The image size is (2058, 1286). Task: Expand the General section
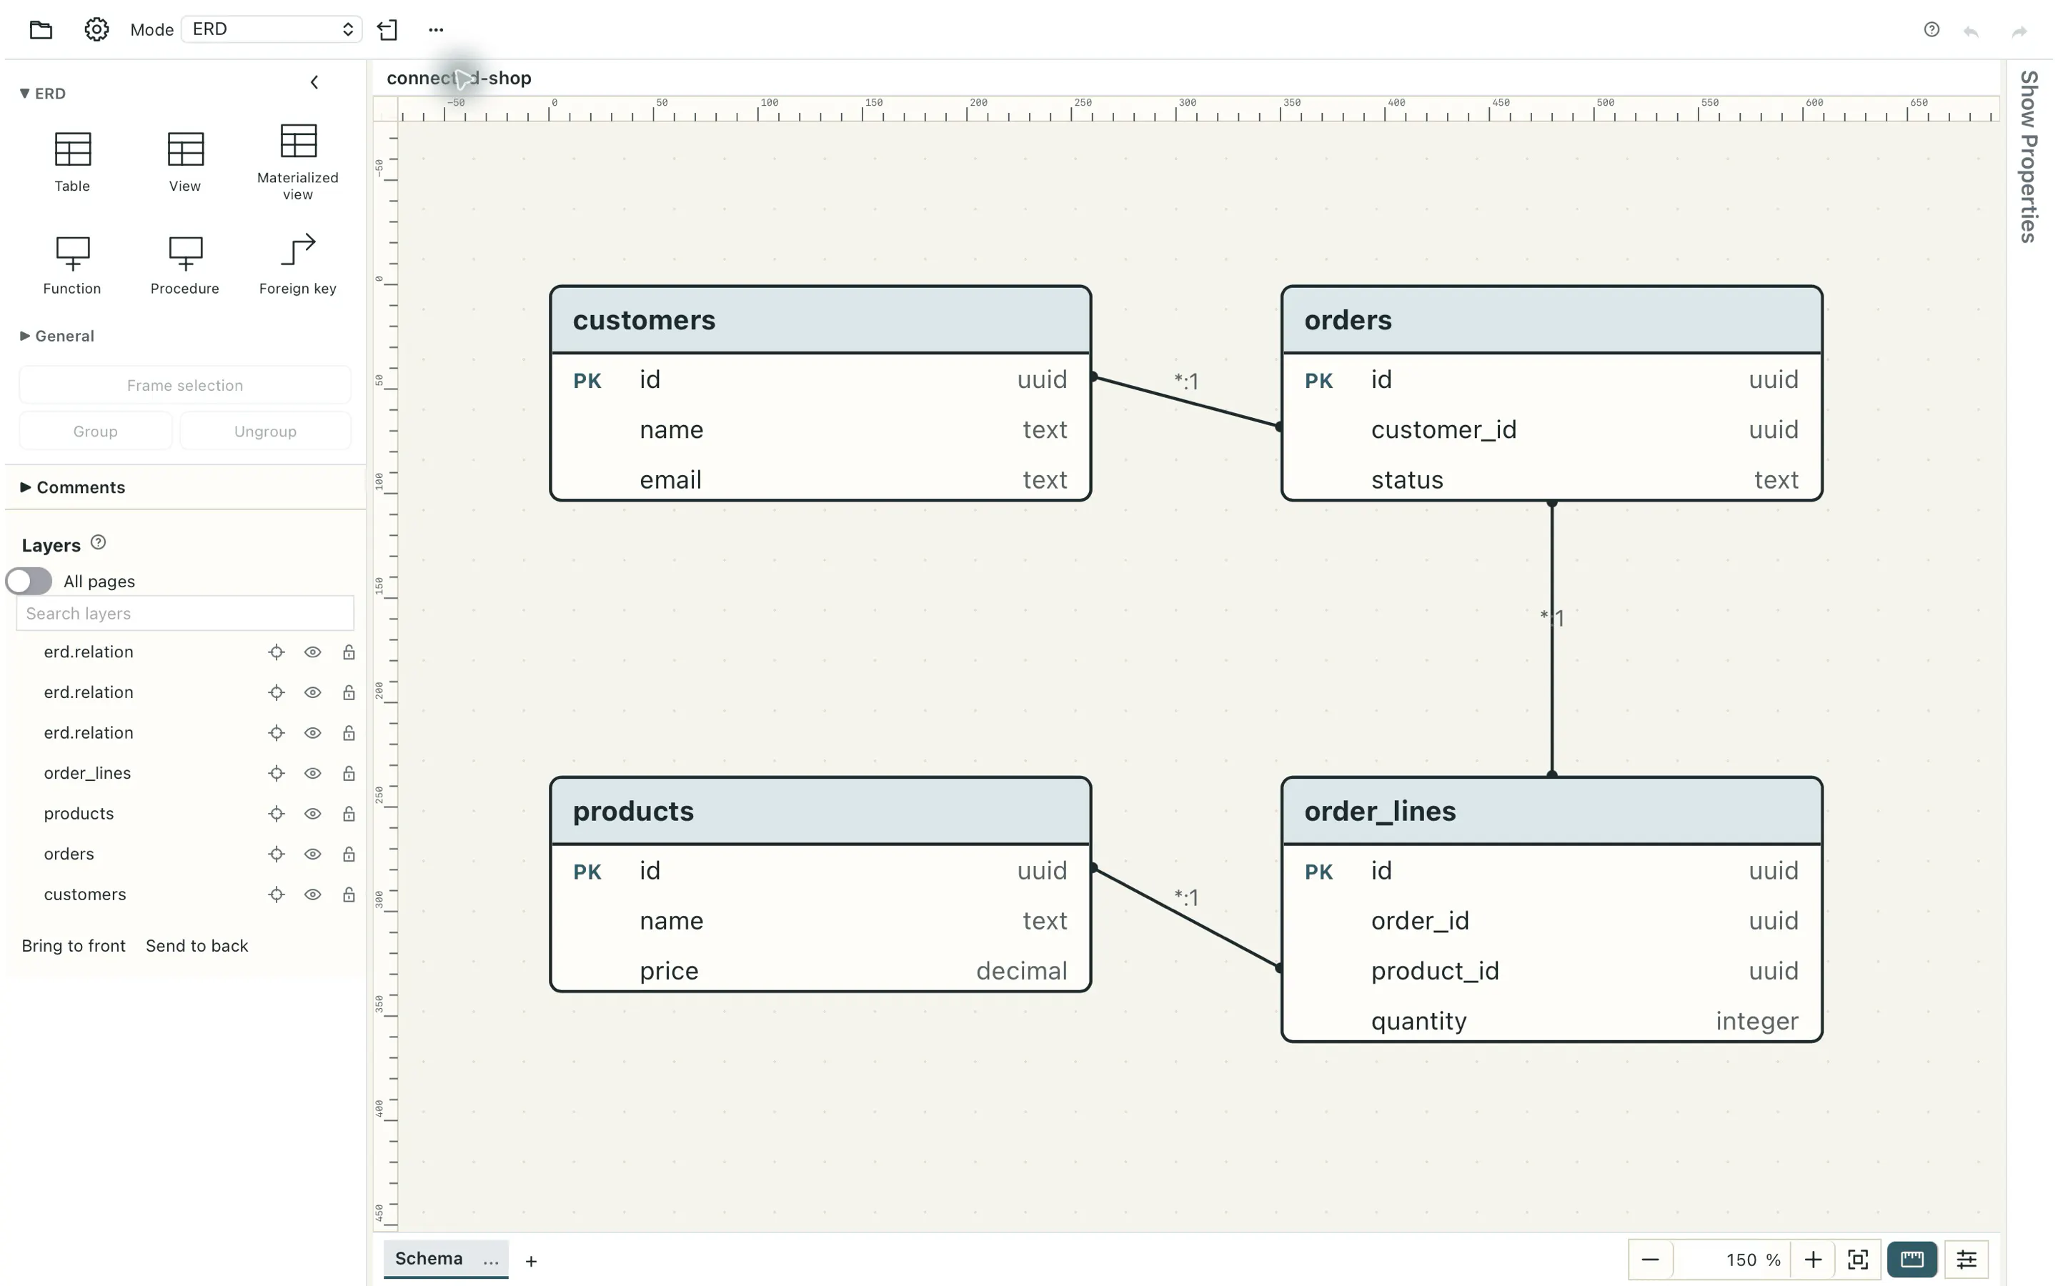(x=57, y=336)
